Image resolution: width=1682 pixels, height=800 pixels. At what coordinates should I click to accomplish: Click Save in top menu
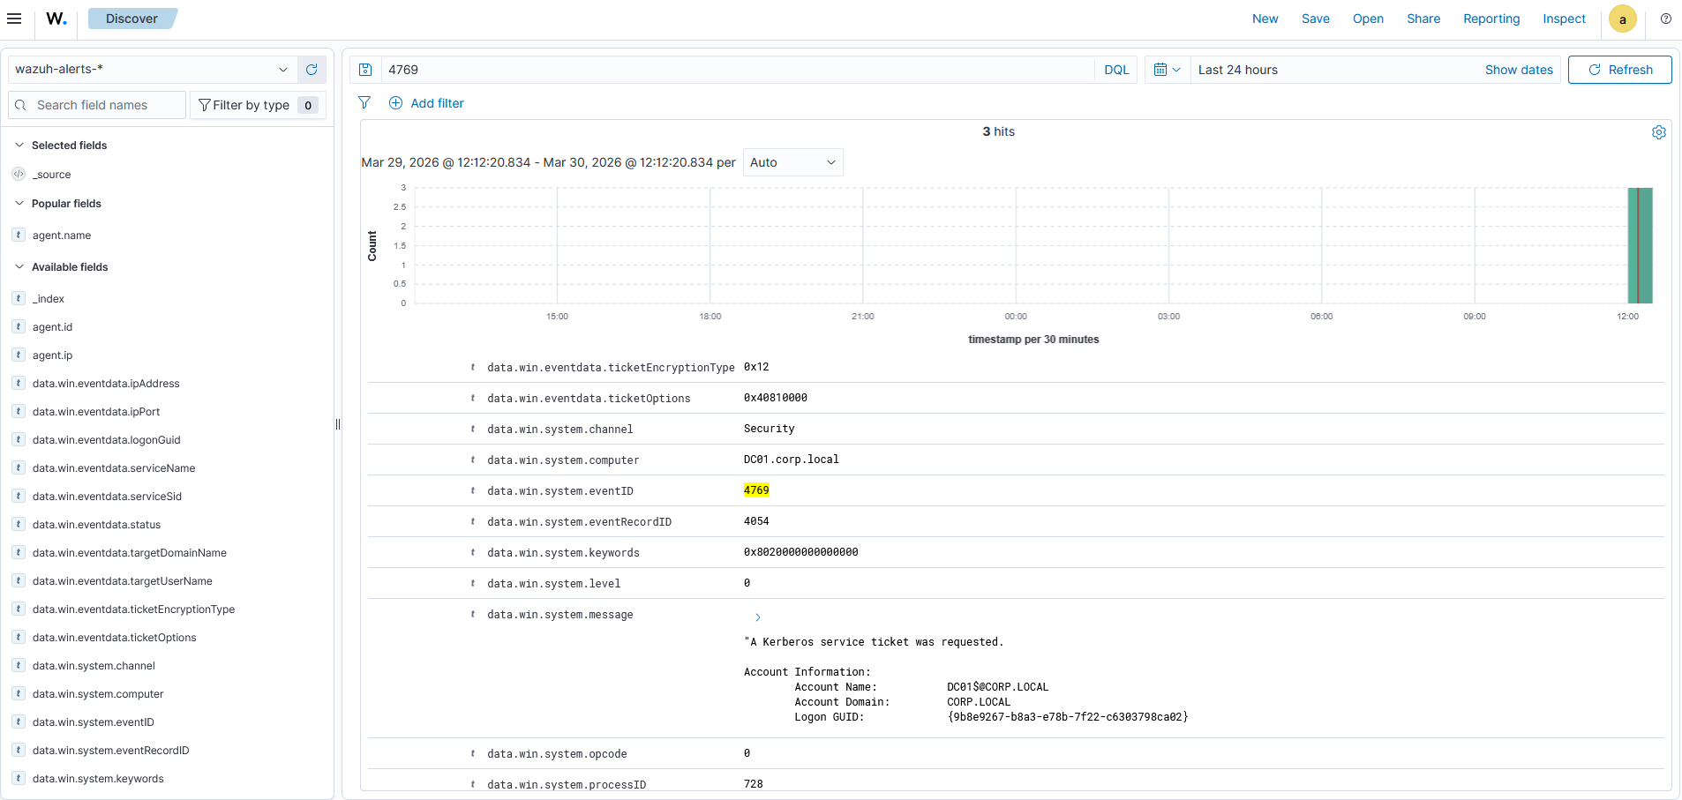(1316, 19)
